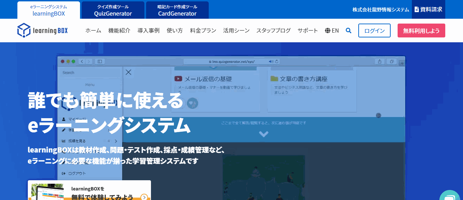Select the CardGenerator tab
Viewport: 463px width, 200px height.
point(177,10)
